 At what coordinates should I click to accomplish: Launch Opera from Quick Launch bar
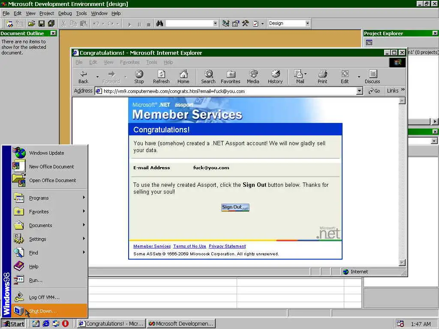pos(65,323)
